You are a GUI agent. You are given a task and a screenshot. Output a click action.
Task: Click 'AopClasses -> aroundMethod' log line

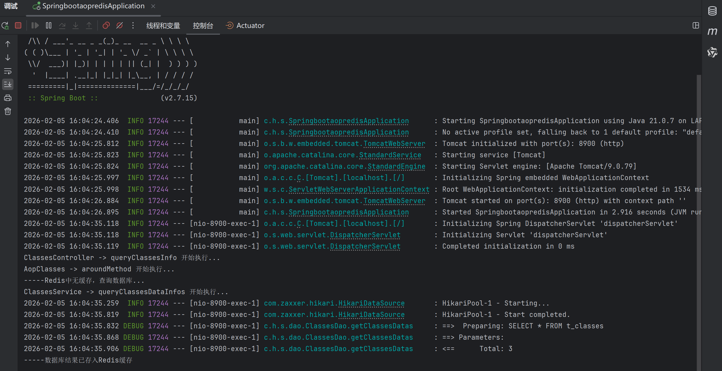99,269
